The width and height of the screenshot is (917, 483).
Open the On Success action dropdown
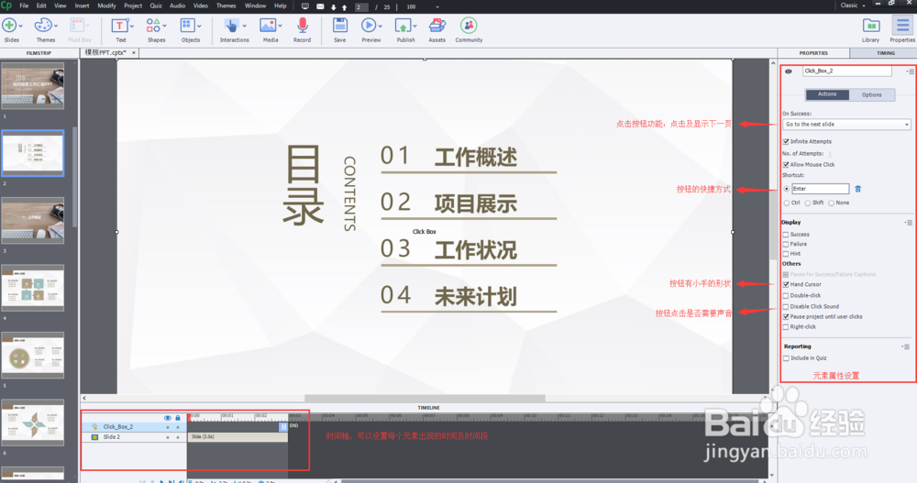[846, 125]
